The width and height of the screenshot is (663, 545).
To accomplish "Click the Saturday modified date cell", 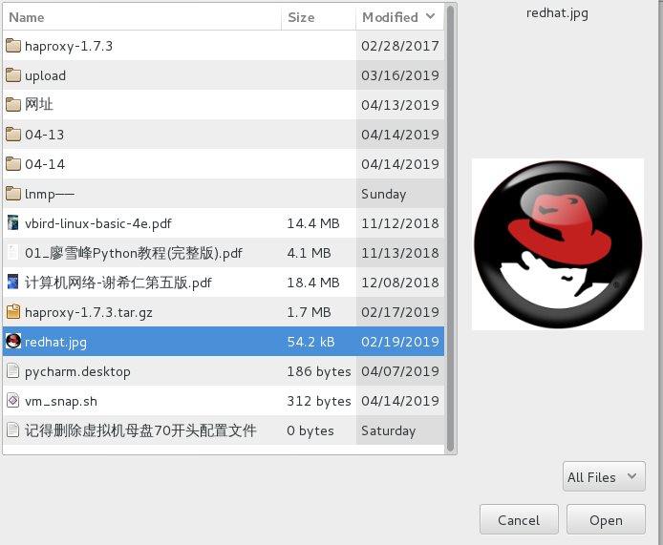I will [389, 430].
